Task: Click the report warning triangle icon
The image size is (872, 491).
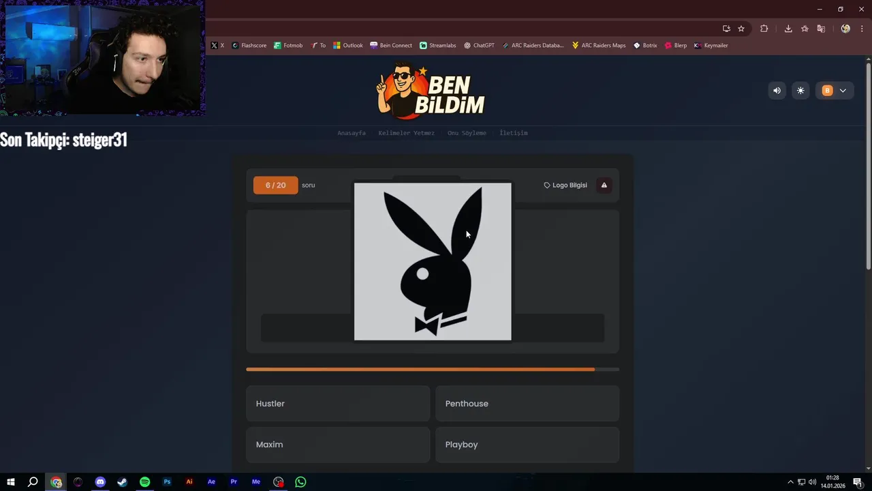Action: tap(604, 185)
